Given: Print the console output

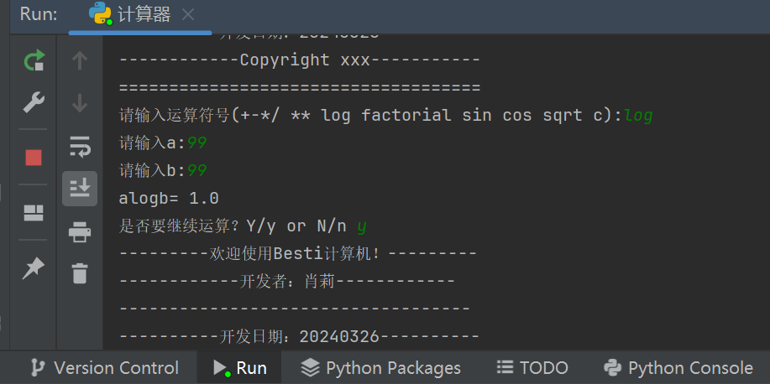Looking at the screenshot, I should tap(80, 231).
